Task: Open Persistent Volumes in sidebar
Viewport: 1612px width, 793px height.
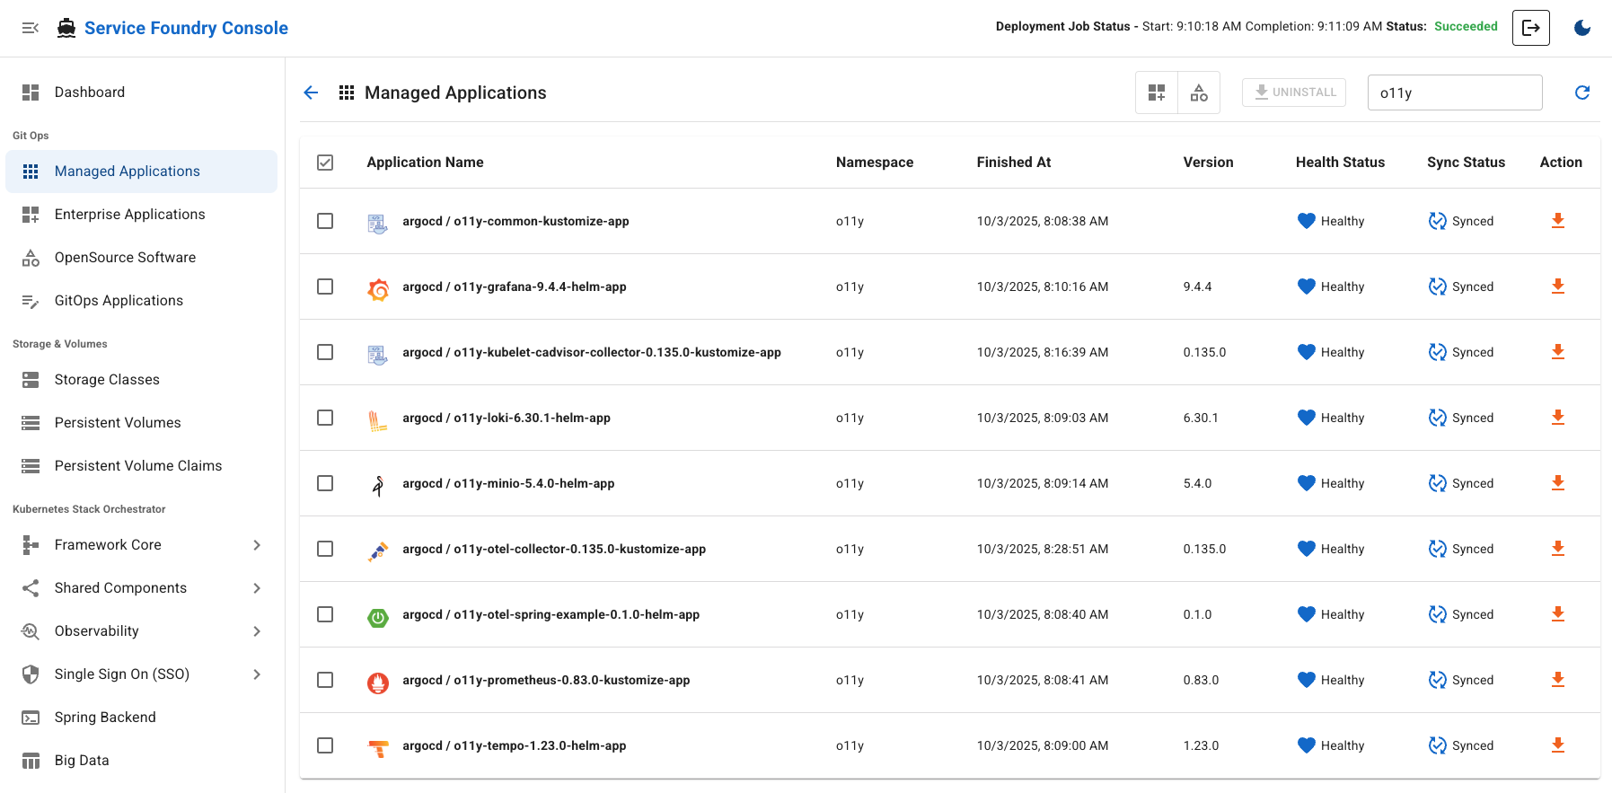Action: click(x=142, y=423)
